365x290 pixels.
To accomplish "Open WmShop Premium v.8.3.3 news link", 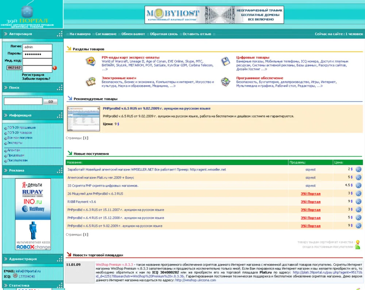I will (x=114, y=264).
